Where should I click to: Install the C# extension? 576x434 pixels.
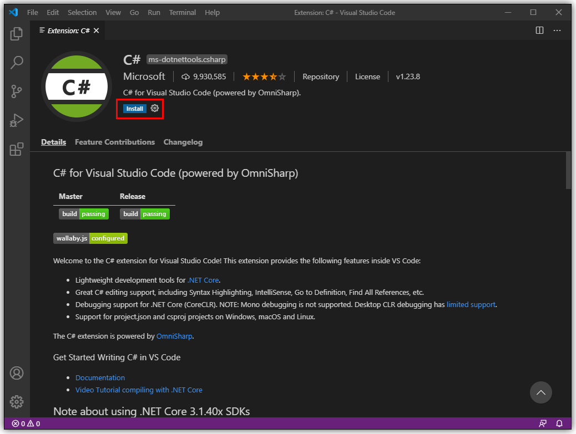click(x=134, y=109)
